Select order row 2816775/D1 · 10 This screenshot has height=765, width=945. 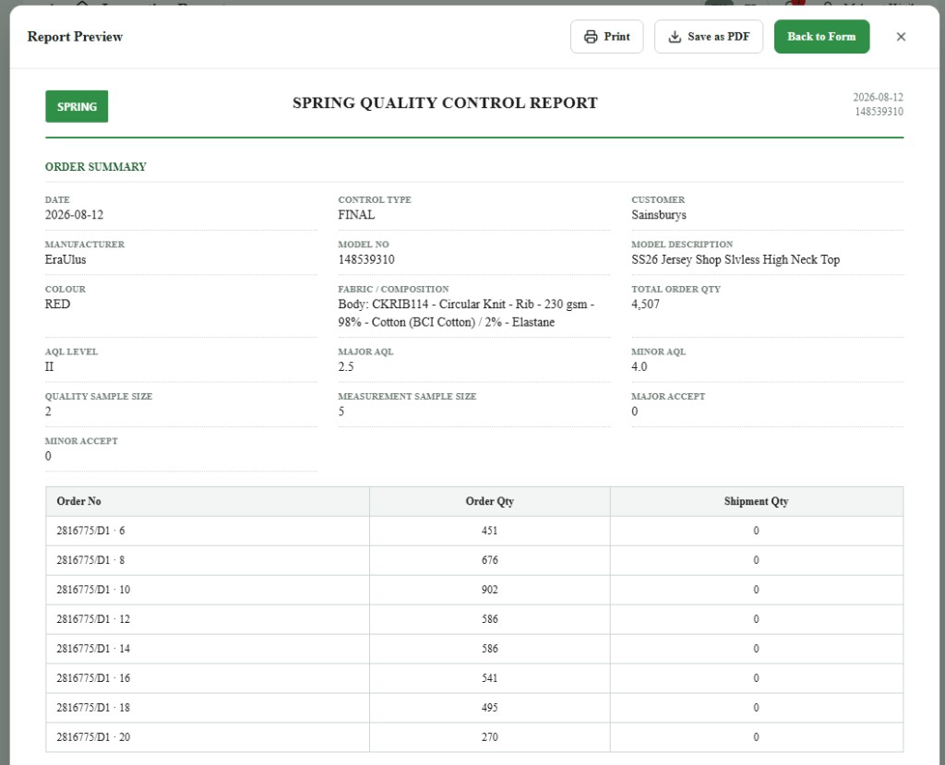click(x=474, y=591)
